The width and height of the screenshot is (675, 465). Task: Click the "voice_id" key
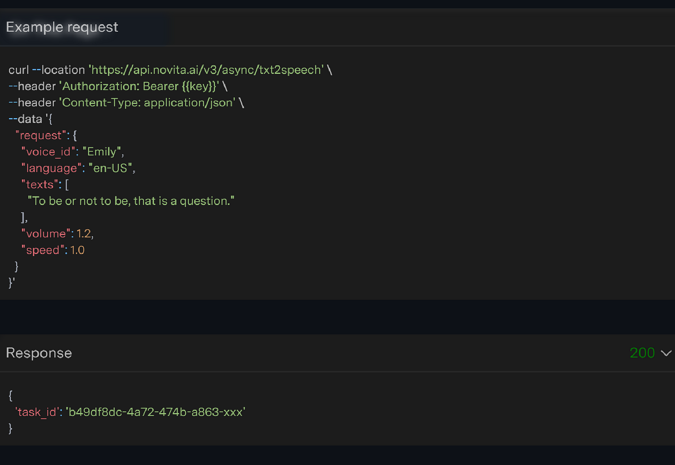pyautogui.click(x=48, y=152)
